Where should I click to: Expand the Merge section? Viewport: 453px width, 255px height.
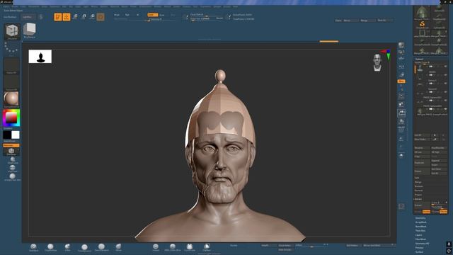pos(418,182)
